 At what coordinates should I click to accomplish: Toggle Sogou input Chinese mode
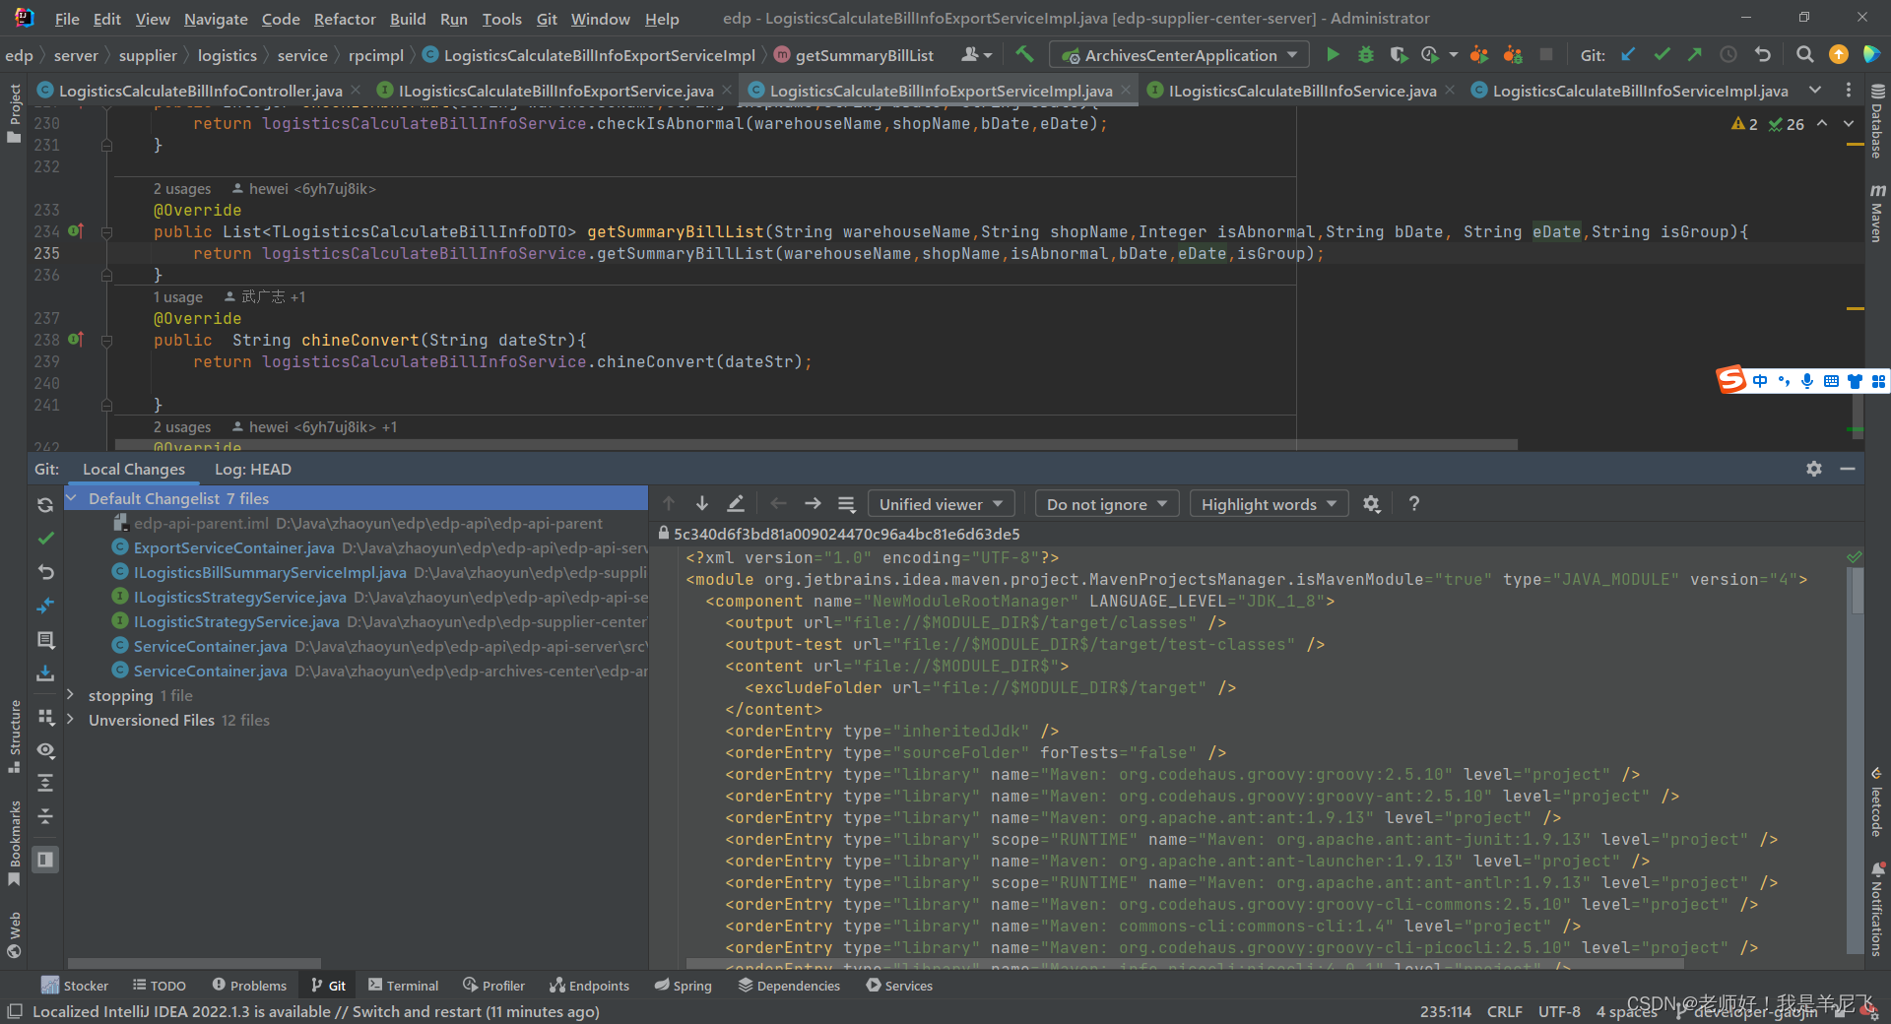pyautogui.click(x=1760, y=381)
